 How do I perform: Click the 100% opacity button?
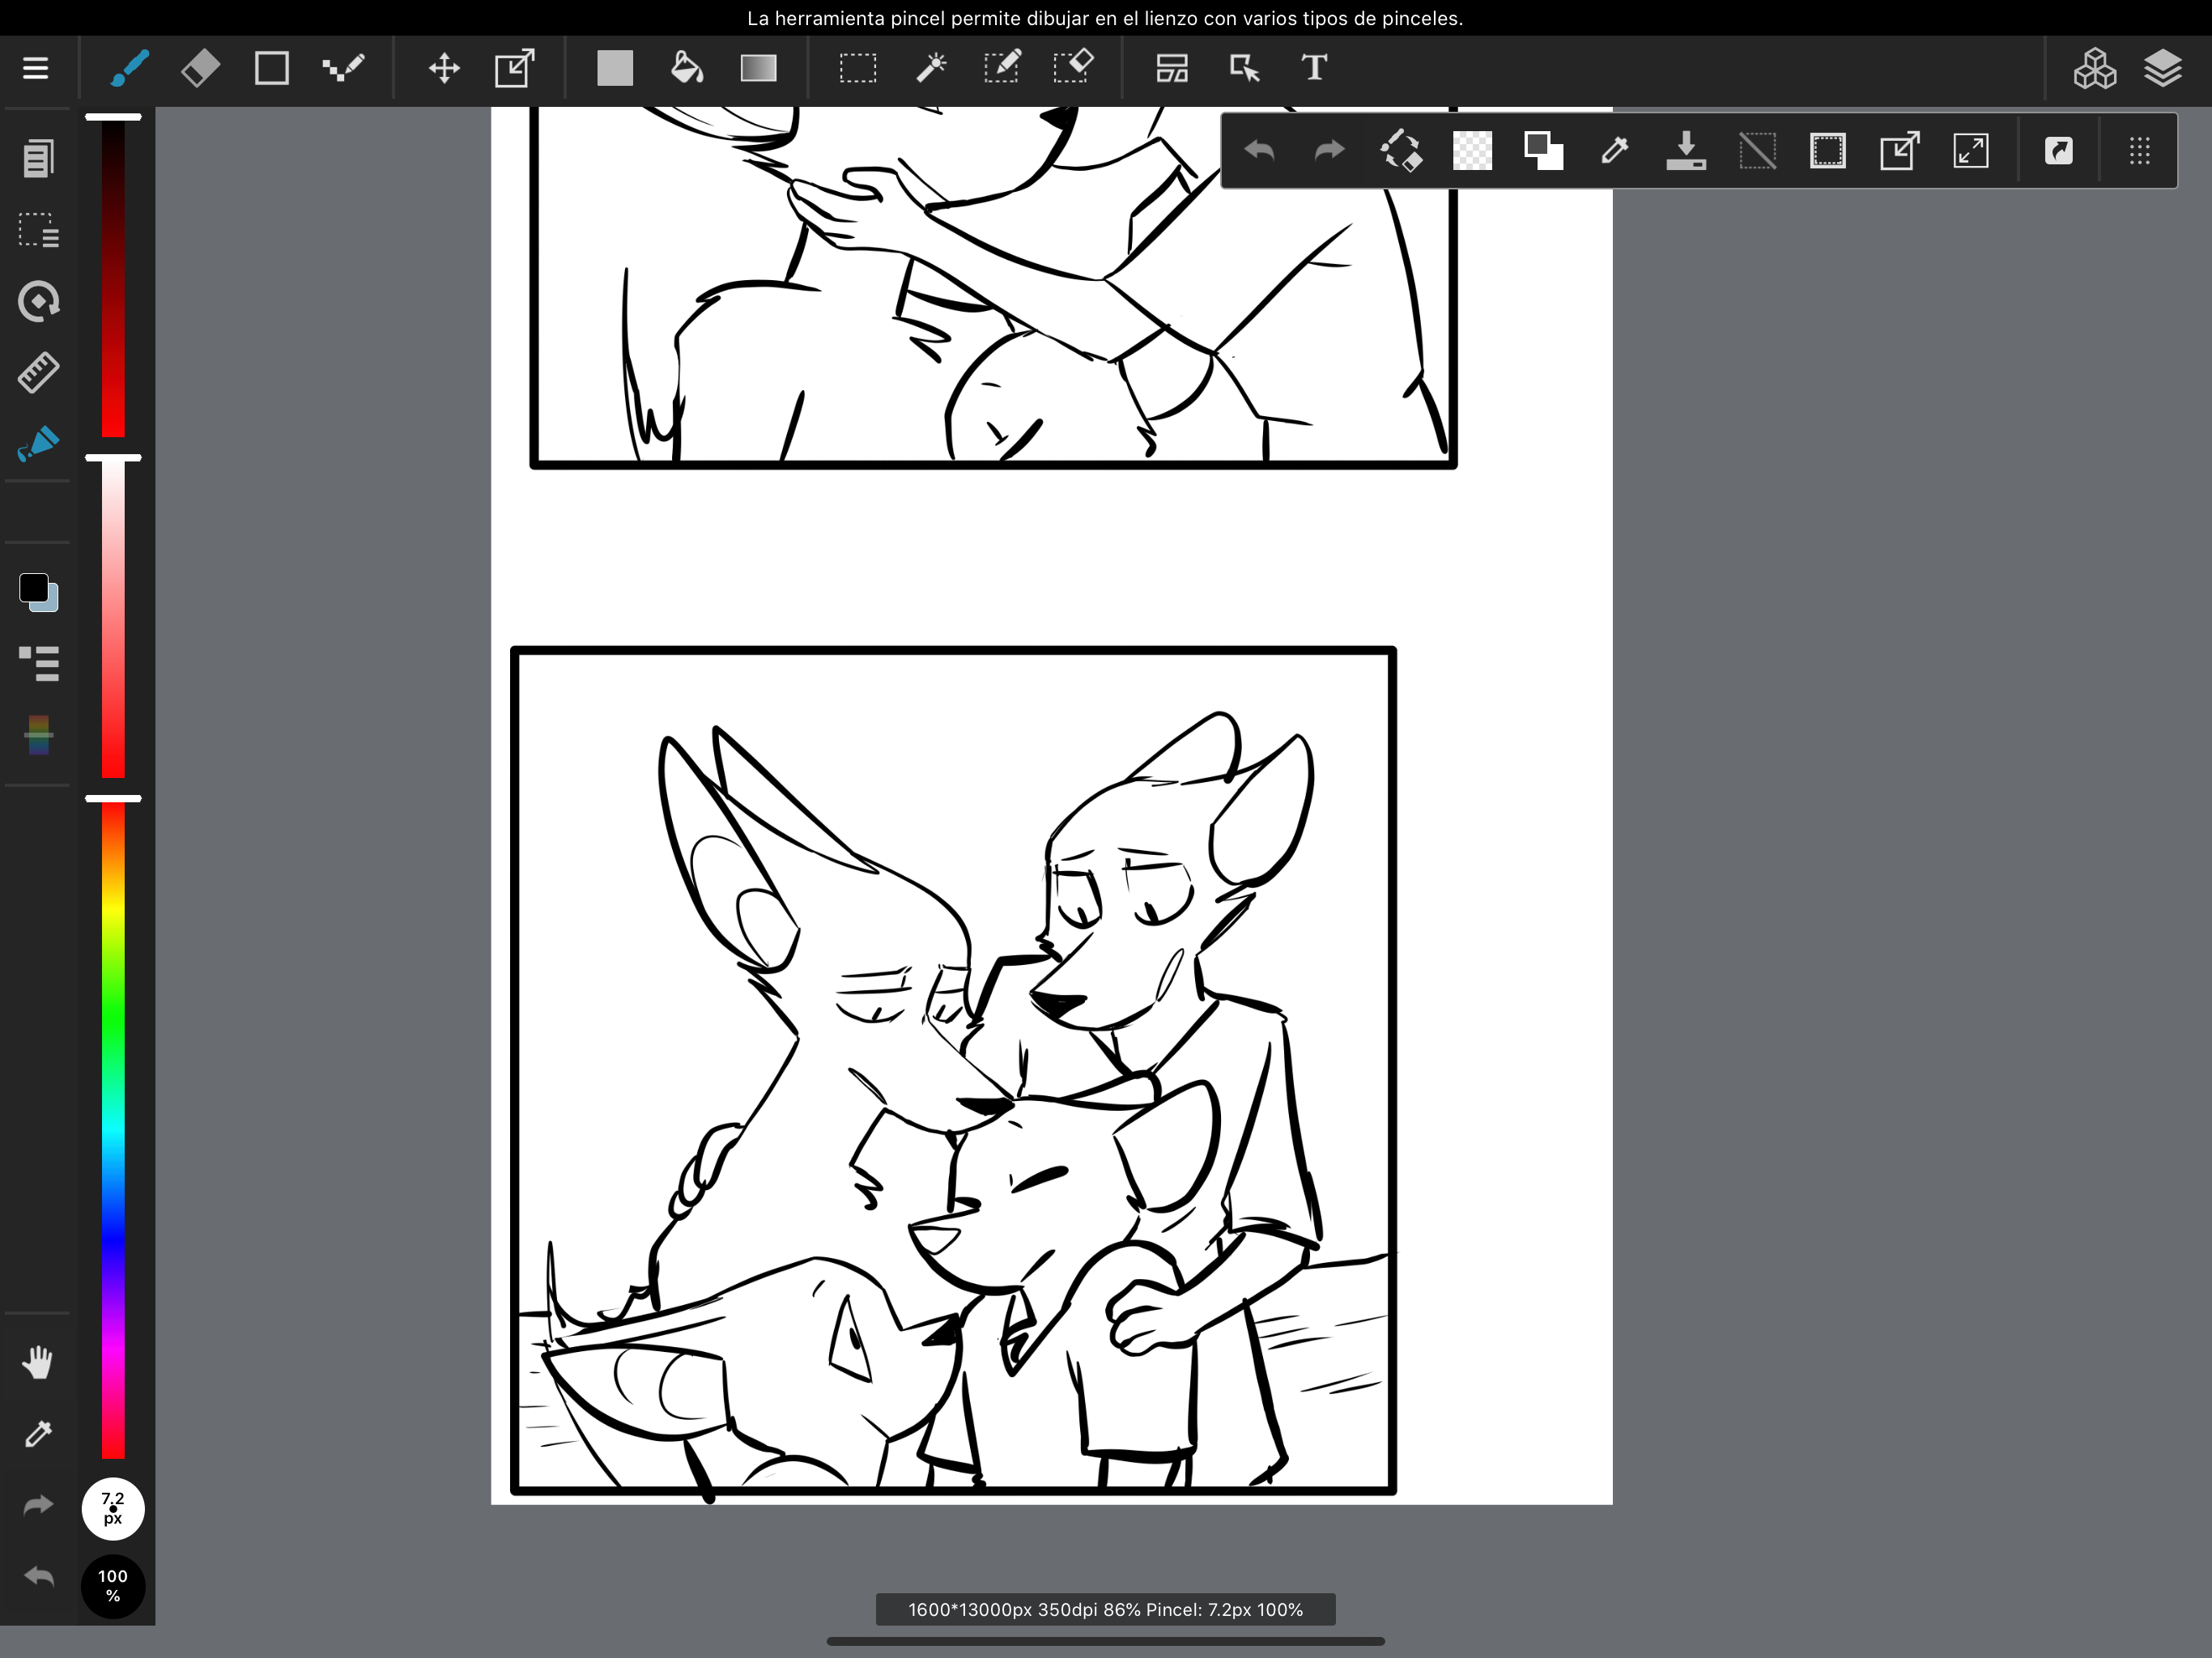click(x=113, y=1586)
